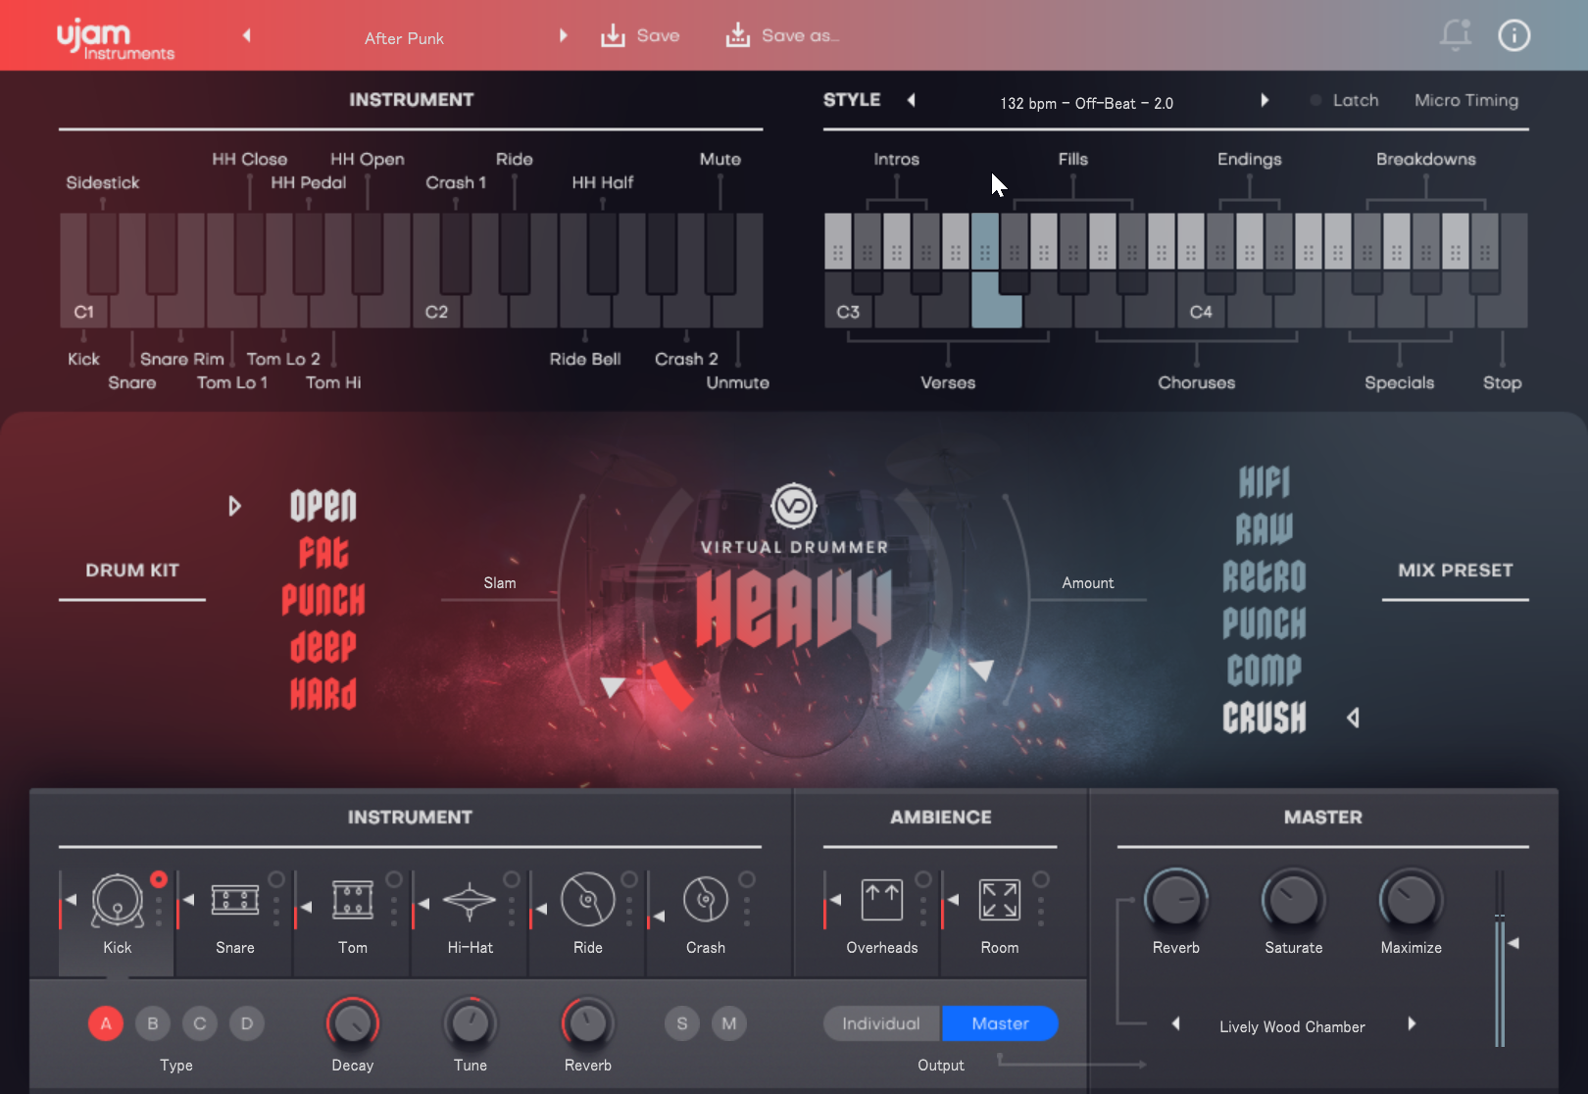Screen dimensions: 1588x1094
Task: Click the instrument Reverb knob
Action: [588, 1023]
